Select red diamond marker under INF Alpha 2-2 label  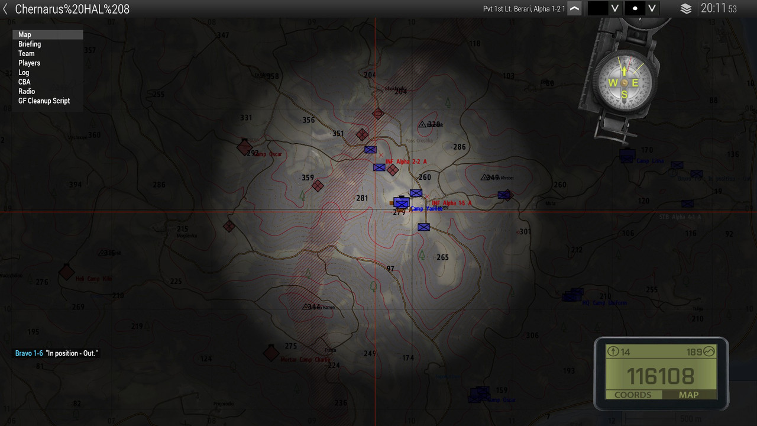click(392, 170)
